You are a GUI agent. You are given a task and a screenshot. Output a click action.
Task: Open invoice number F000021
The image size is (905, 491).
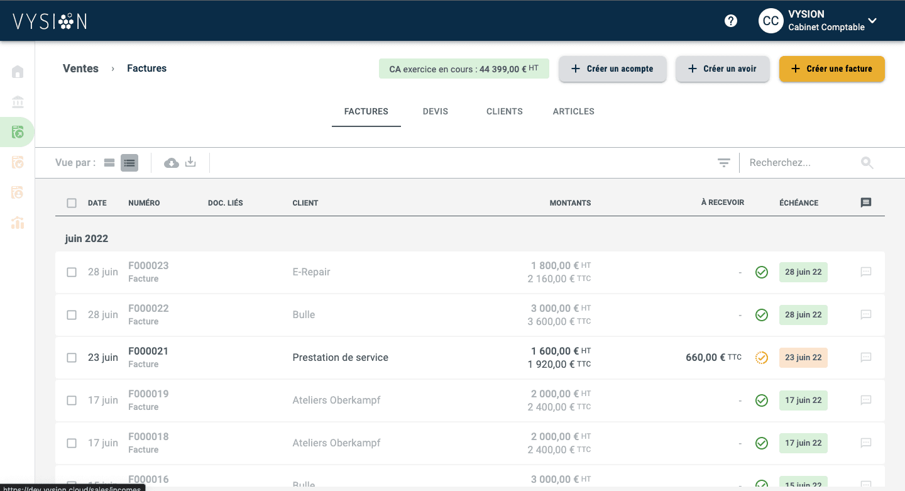click(148, 351)
